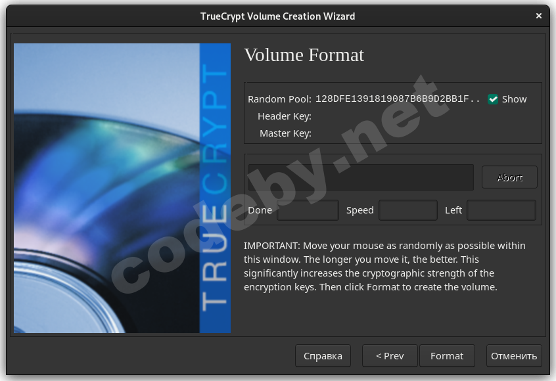Click the Left time remaining field
Image resolution: width=556 pixels, height=381 pixels.
(501, 210)
